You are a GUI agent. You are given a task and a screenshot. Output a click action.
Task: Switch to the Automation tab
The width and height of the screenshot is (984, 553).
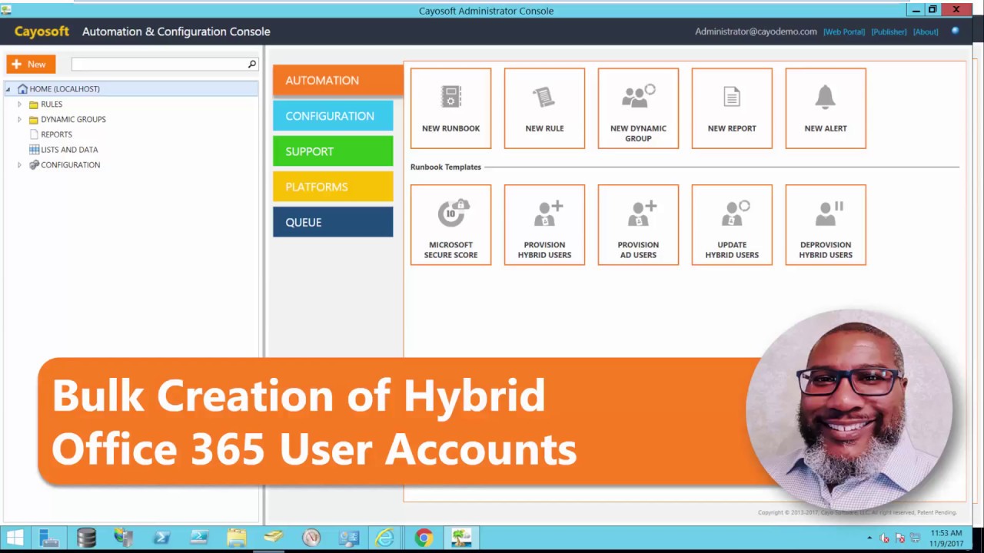[338, 81]
